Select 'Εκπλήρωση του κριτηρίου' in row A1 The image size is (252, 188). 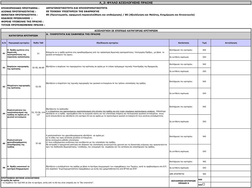pos(181,50)
